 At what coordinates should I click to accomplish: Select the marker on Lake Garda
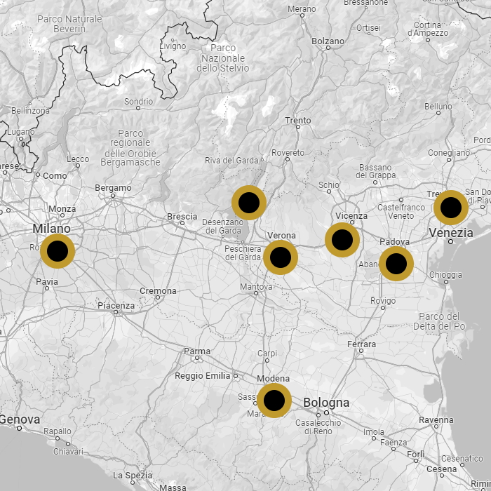(x=249, y=203)
